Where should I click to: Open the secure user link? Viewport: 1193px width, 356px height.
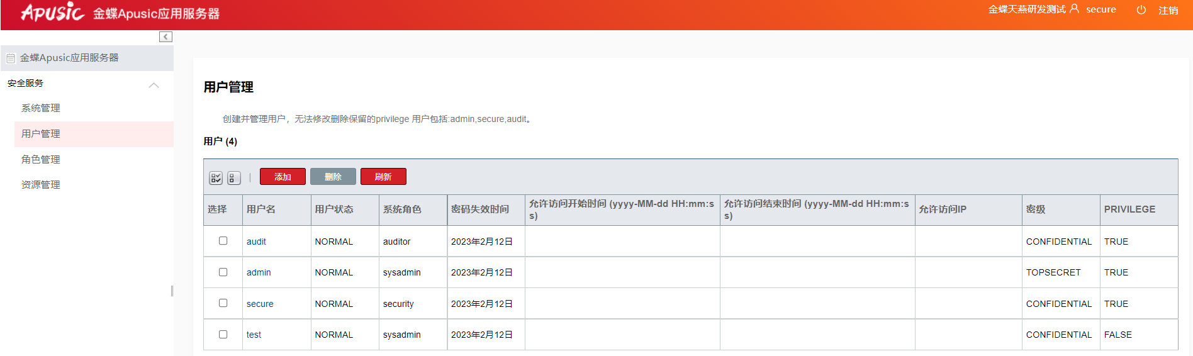(x=260, y=304)
